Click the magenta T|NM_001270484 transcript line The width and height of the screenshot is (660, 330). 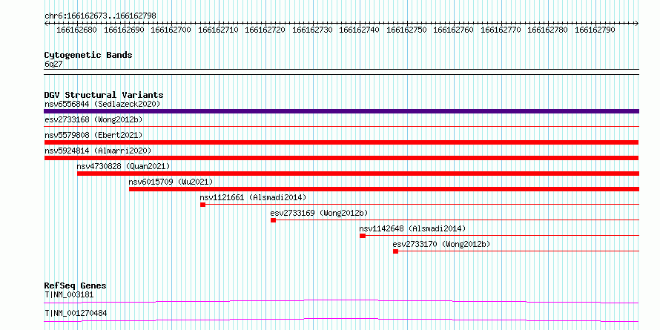click(341, 320)
